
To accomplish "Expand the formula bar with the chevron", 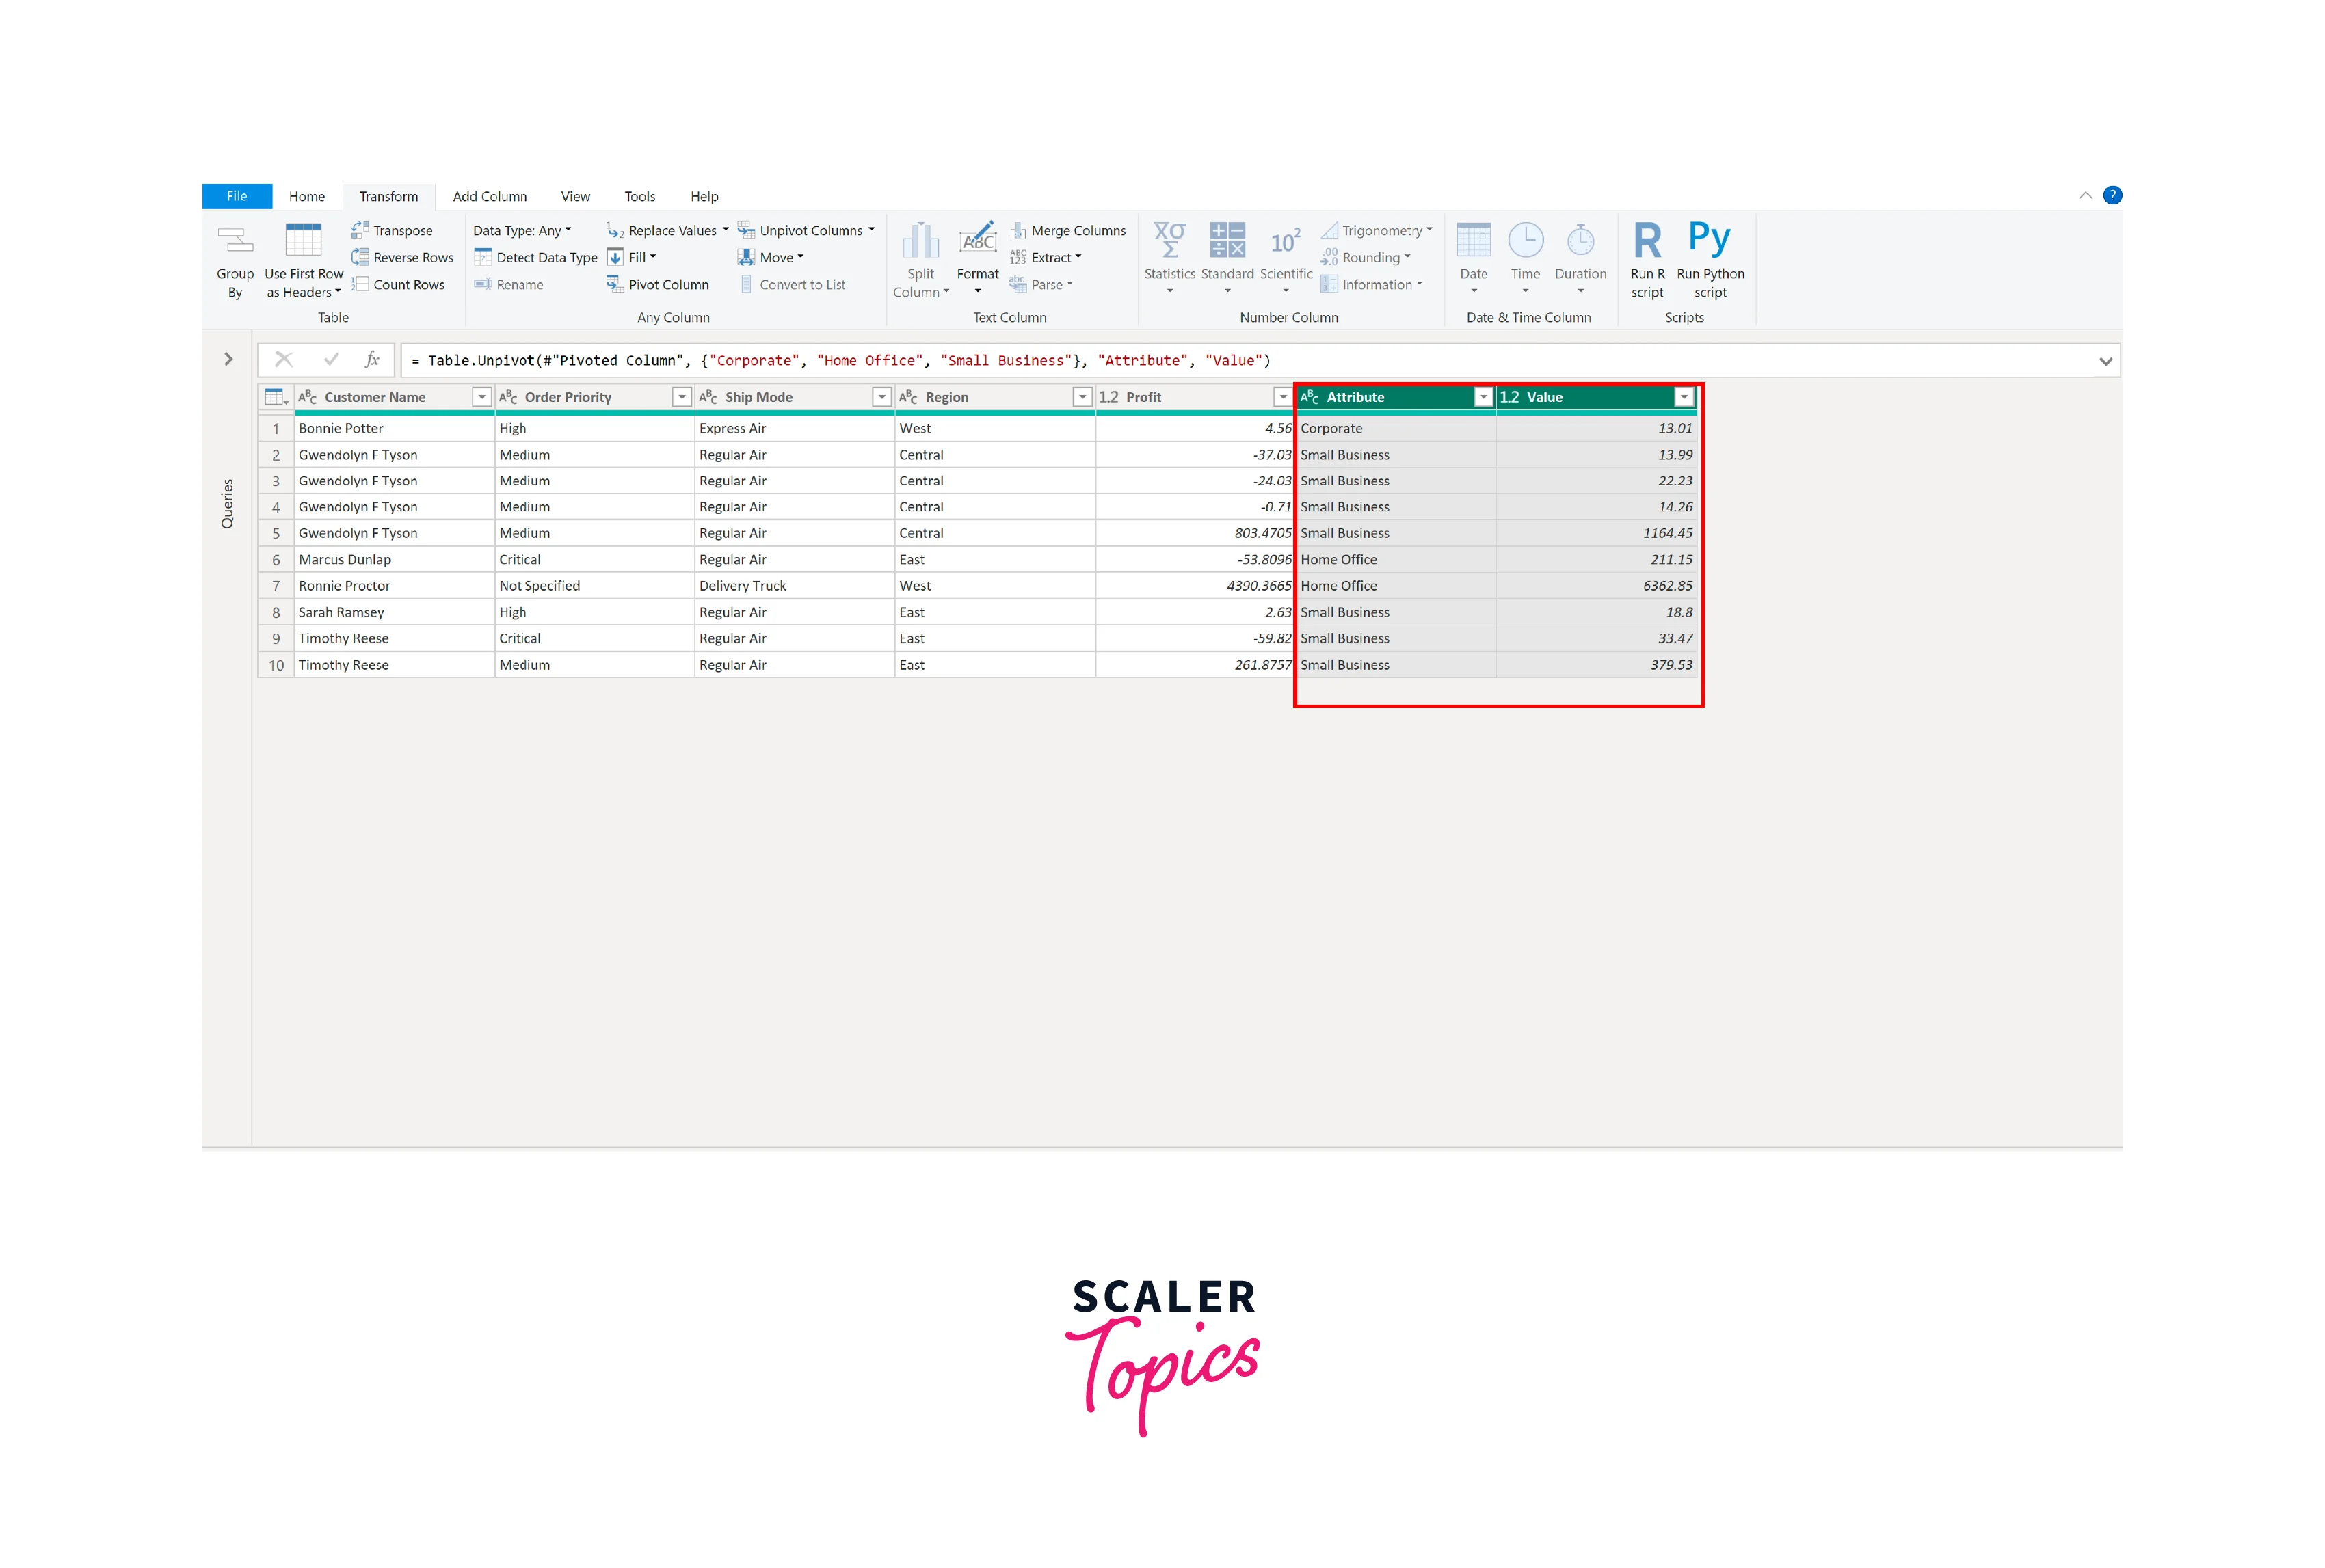I will click(2105, 360).
